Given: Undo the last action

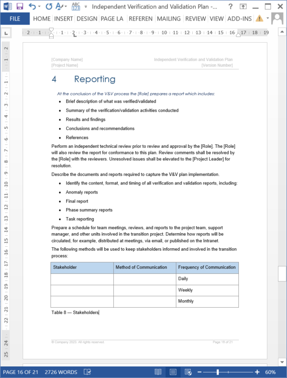Looking at the screenshot, I should [x=32, y=7].
